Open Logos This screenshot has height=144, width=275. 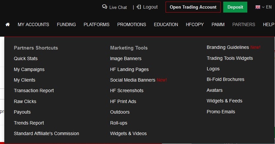point(213,69)
